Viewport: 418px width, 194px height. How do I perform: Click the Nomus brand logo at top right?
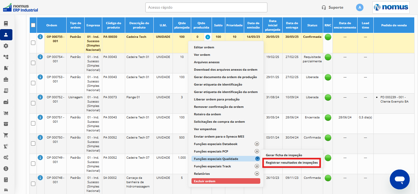pyautogui.click(x=391, y=7)
